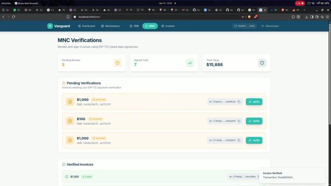The height and width of the screenshot is (186, 331).
Task: Click the anchored badge on the $100 invoice
Action: (95, 119)
